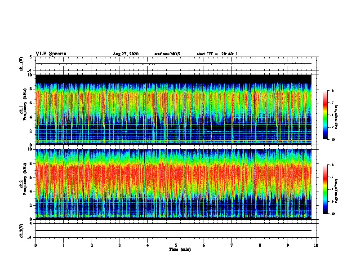Click the ch.2 frequency tick label "4"

coord(31,191)
